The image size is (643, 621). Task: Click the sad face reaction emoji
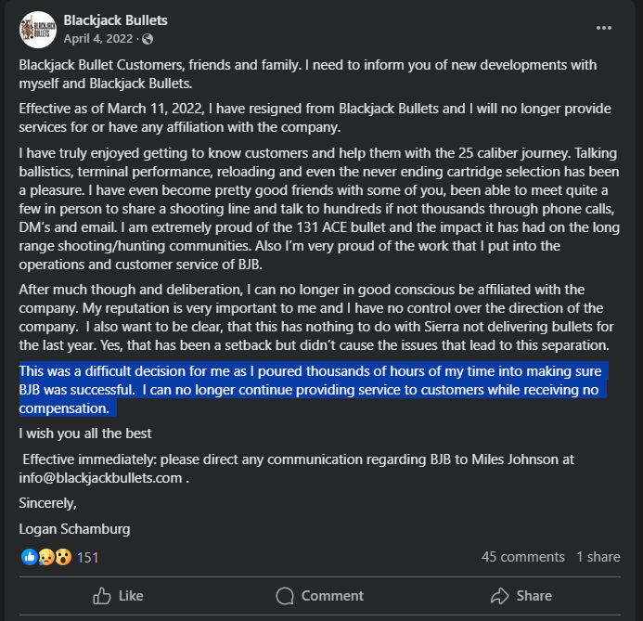click(45, 557)
